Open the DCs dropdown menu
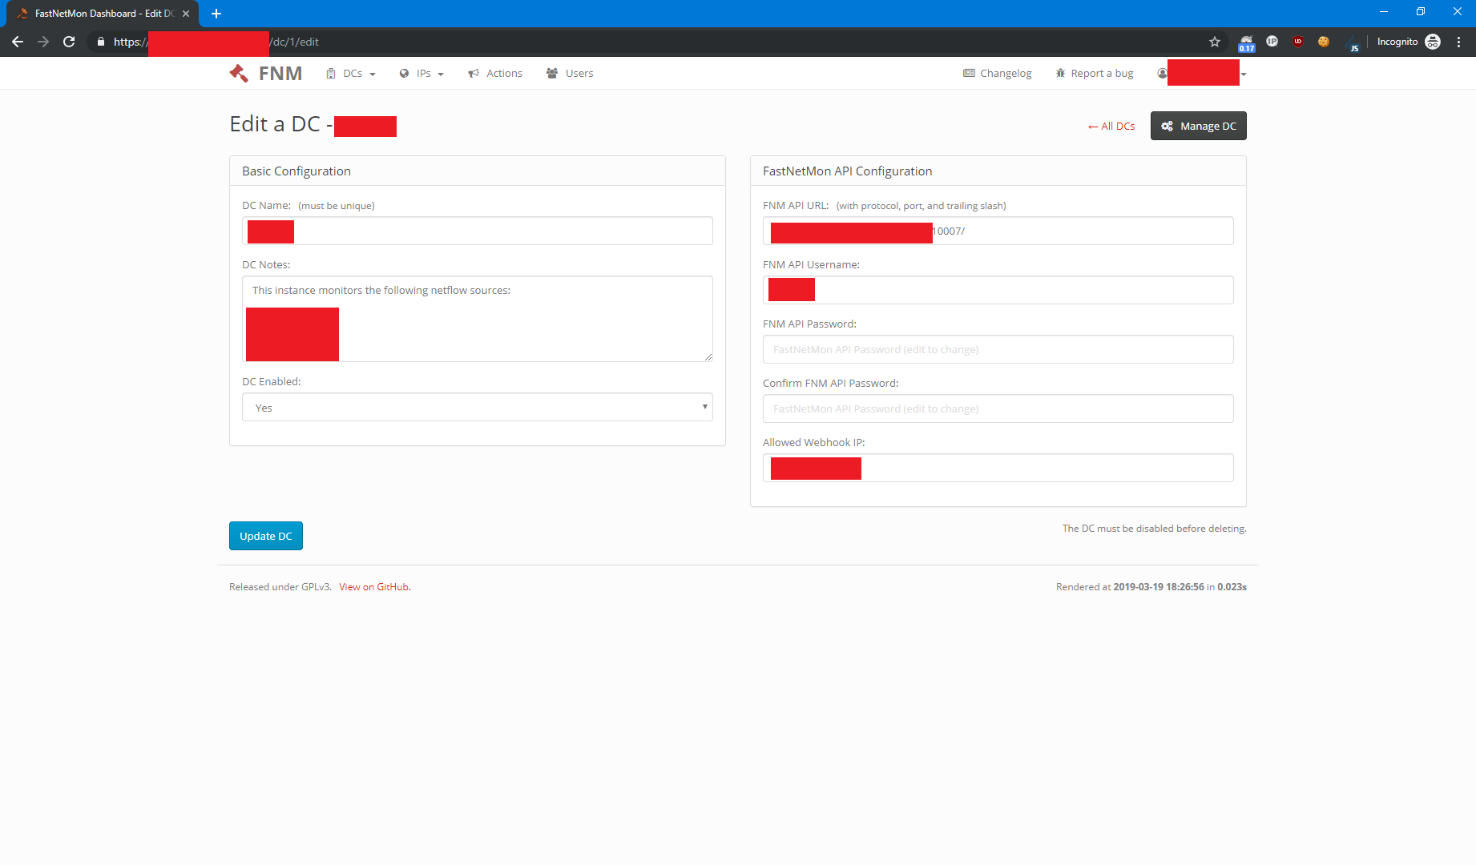 [351, 73]
